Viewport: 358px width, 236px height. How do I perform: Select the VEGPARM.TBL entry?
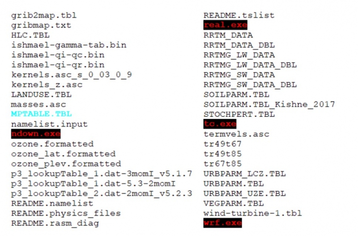[231, 203]
